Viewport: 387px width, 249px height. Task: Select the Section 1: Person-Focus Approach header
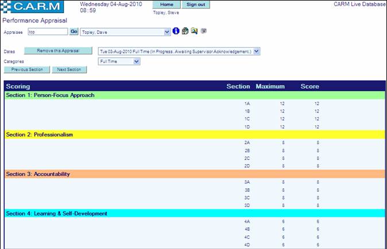point(50,95)
